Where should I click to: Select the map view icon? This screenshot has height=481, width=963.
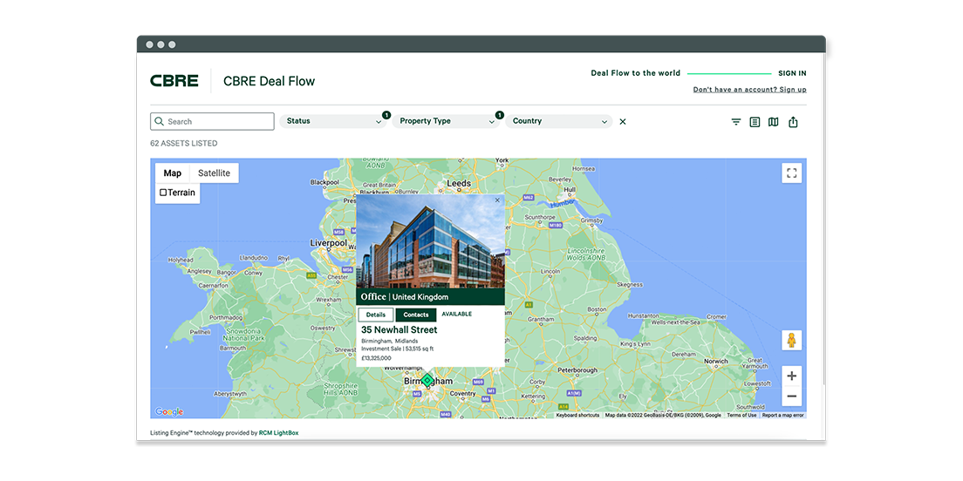(773, 122)
